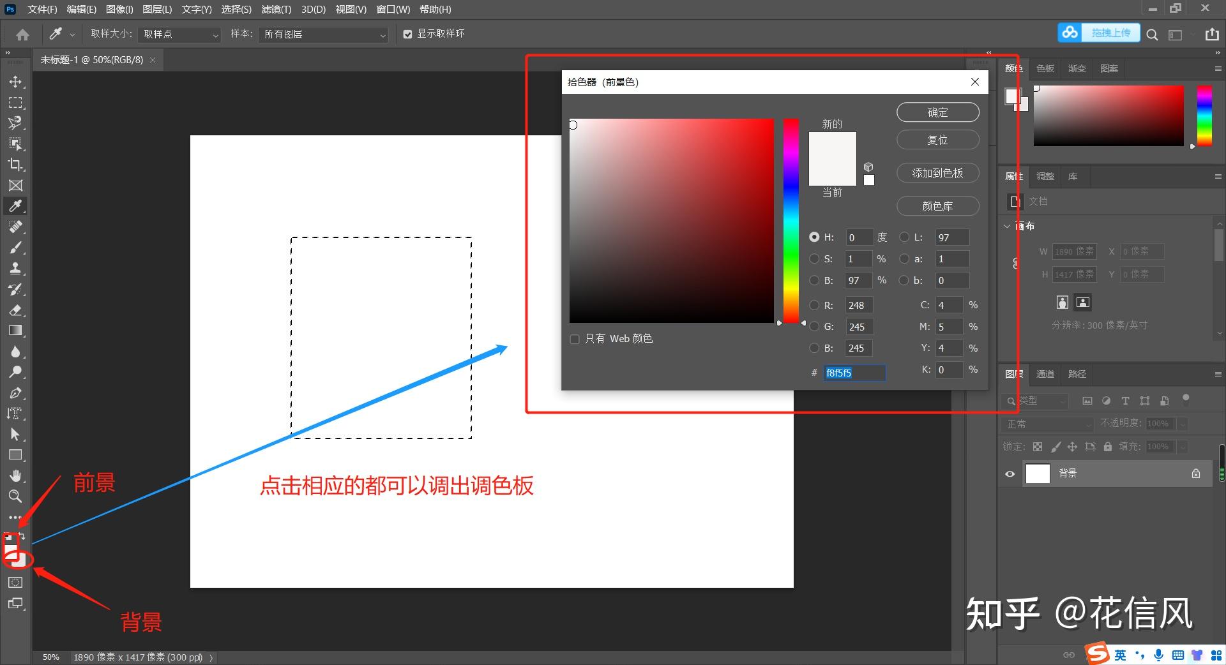
Task: Select the Dodge tool
Action: (x=15, y=372)
